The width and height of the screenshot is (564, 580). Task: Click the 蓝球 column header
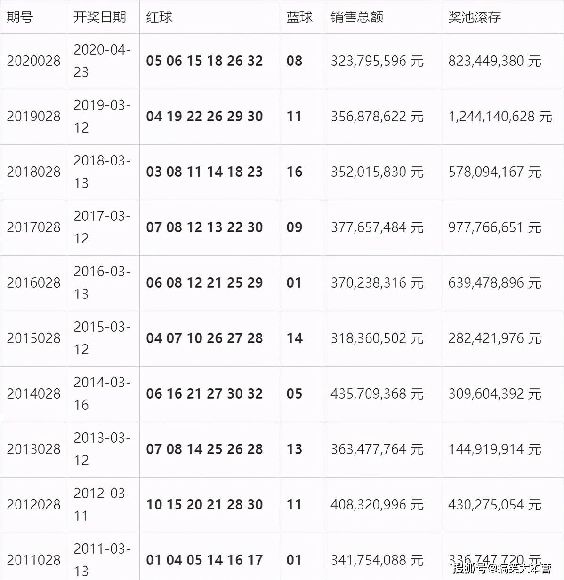tap(299, 17)
